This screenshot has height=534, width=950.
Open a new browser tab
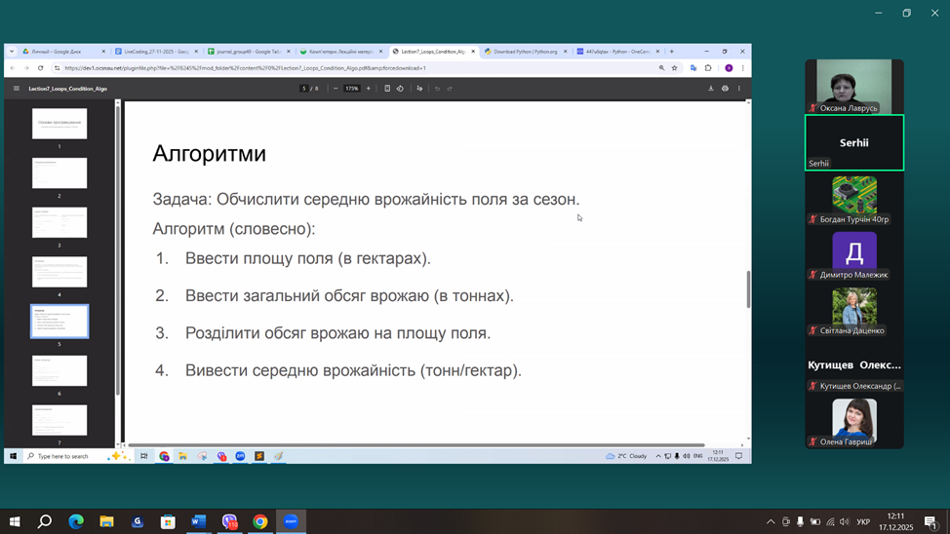point(672,52)
